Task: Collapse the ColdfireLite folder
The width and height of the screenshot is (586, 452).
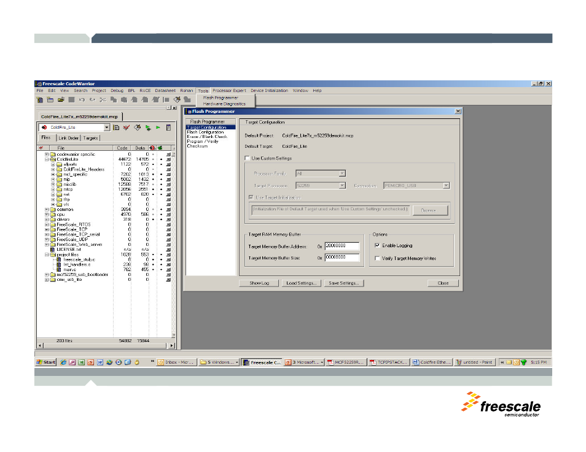Action: pos(47,159)
